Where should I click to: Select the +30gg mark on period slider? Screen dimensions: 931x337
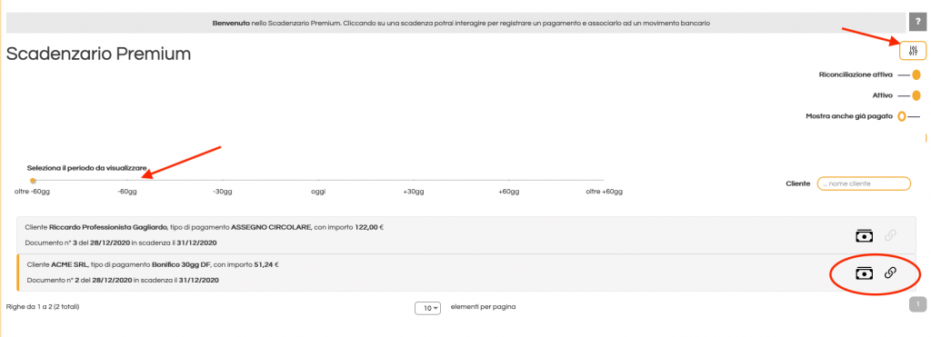coord(414,181)
